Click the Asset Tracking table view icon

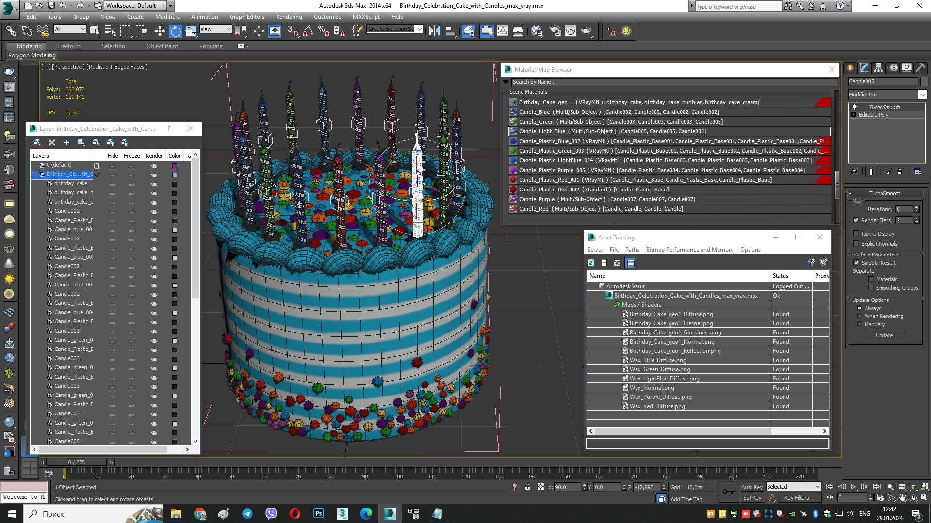631,263
